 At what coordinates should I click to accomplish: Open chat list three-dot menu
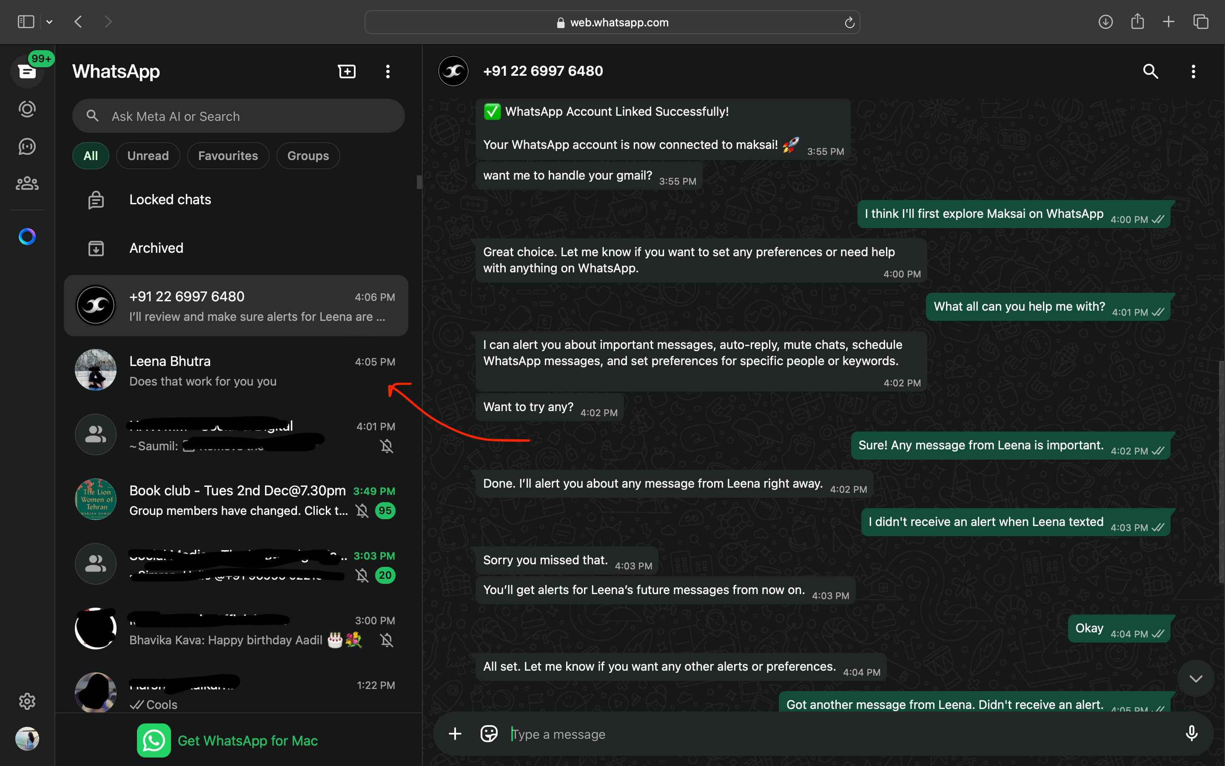pyautogui.click(x=388, y=71)
